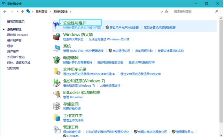The width and height of the screenshot is (223, 137).
Task: Open the Power Options battery icon
Action: (x=56, y=60)
